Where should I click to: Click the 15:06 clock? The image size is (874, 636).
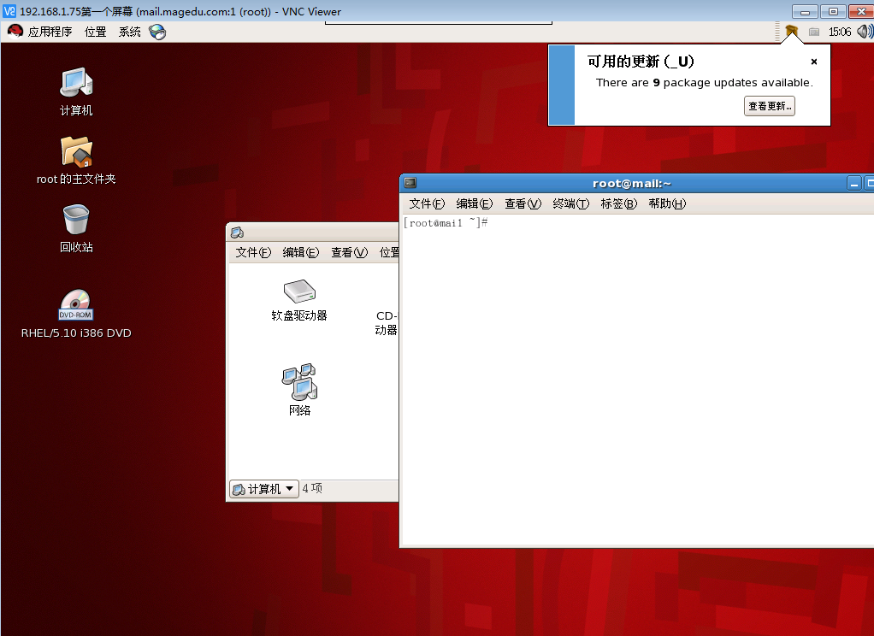click(840, 32)
